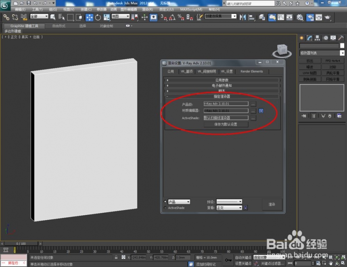Open the named selection sets dropdown
Image resolution: width=347 pixels, height=267 pixels.
click(x=220, y=16)
